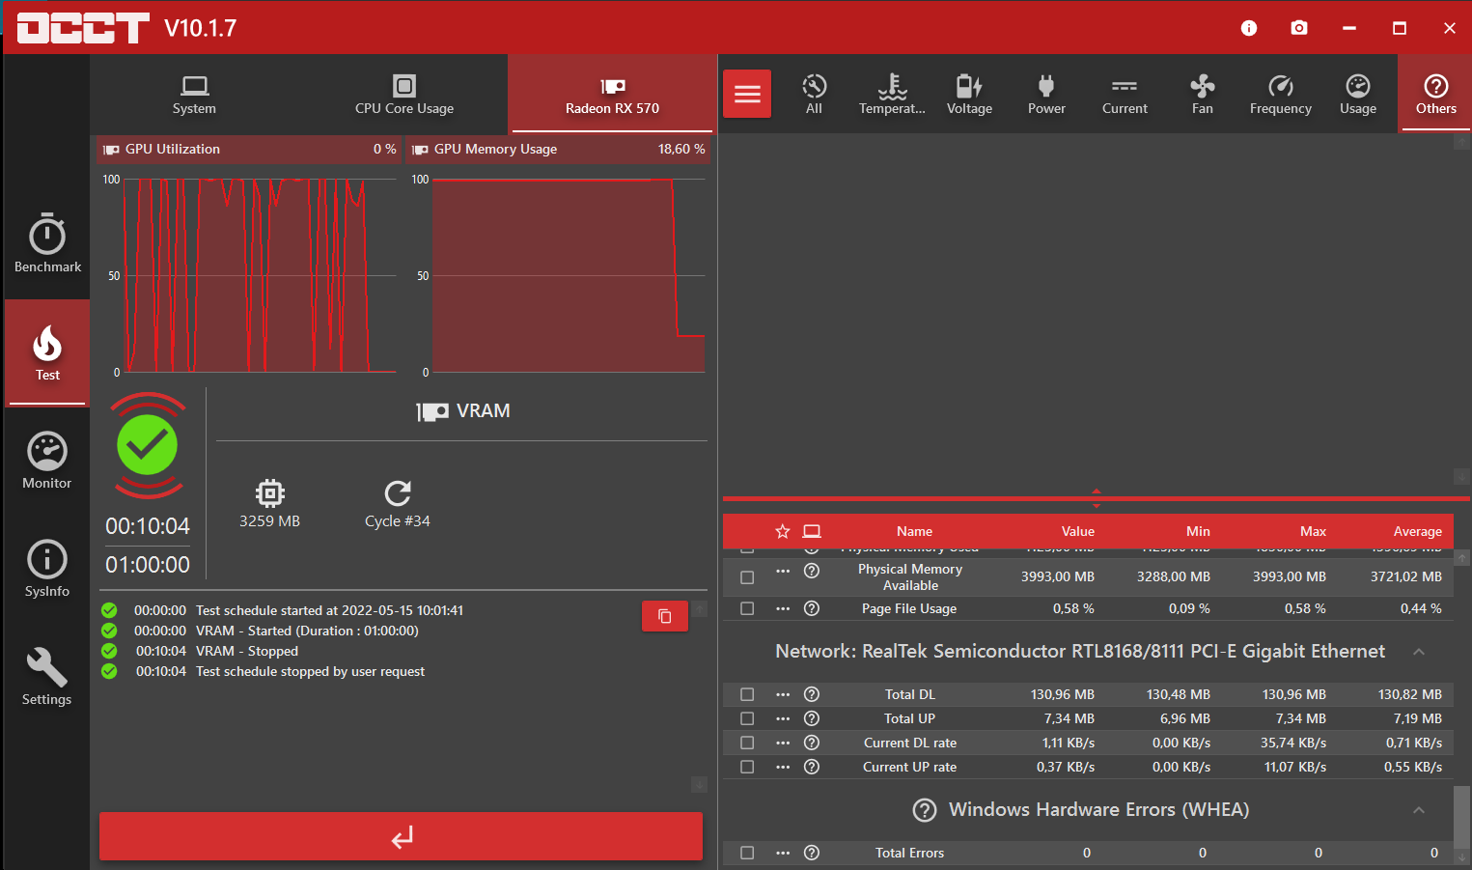
Task: Tick the Total DL checkbox
Action: [x=747, y=694]
